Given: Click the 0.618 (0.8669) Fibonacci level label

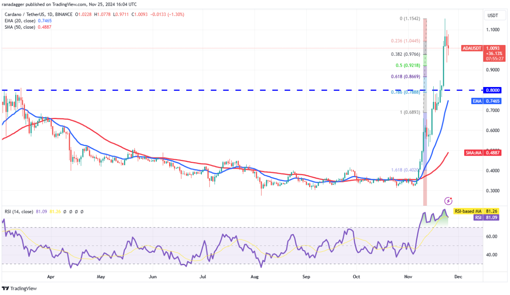Looking at the screenshot, I should click(406, 76).
